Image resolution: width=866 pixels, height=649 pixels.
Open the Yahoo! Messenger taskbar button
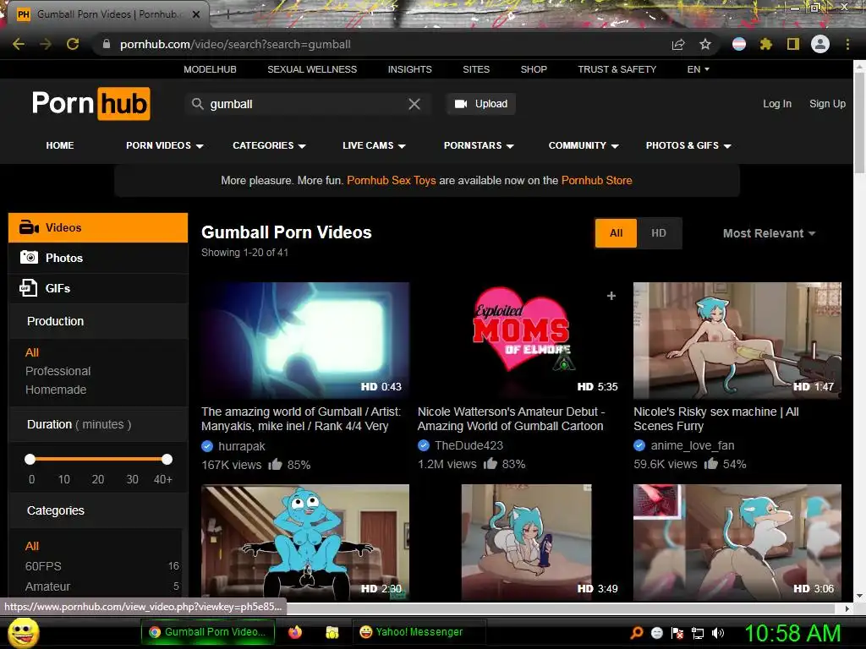click(x=419, y=632)
